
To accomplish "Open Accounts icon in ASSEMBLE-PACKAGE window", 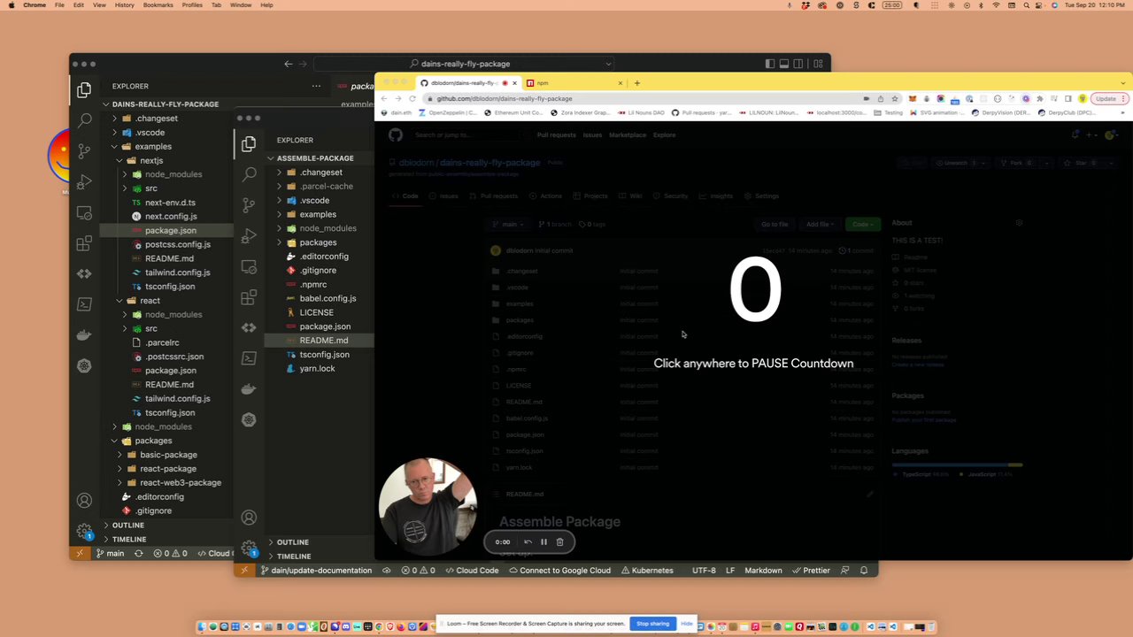I will (249, 517).
